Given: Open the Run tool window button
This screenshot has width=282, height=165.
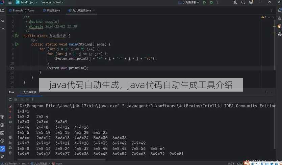Looking at the screenshot, I should pyautogui.click(x=2, y=149).
